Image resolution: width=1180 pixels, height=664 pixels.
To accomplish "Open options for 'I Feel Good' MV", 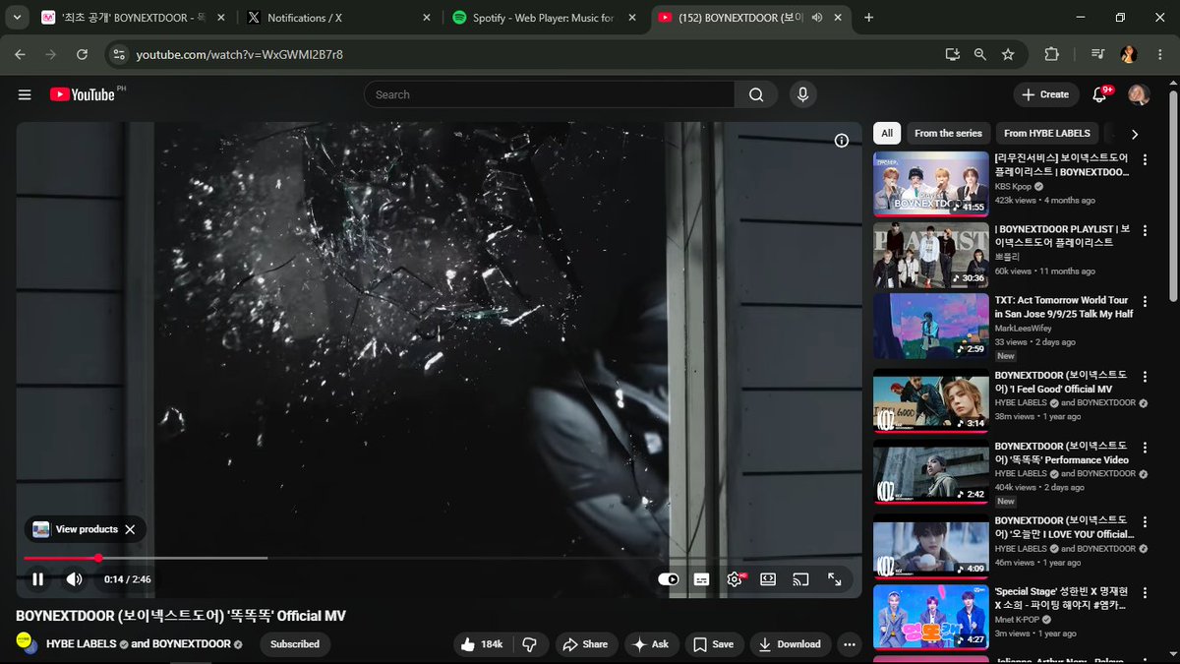I will click(1146, 378).
